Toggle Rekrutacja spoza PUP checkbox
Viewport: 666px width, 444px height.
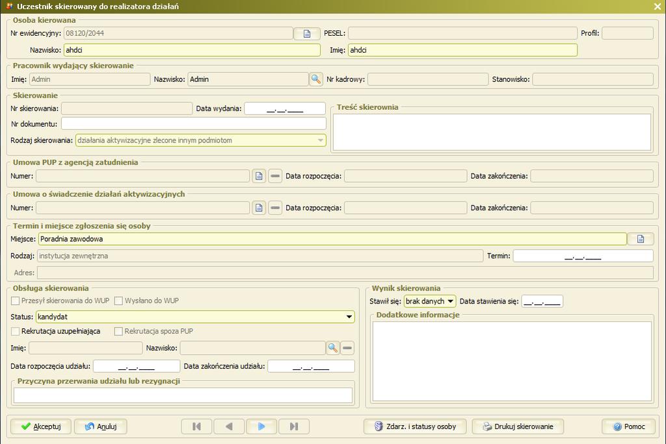[x=118, y=331]
